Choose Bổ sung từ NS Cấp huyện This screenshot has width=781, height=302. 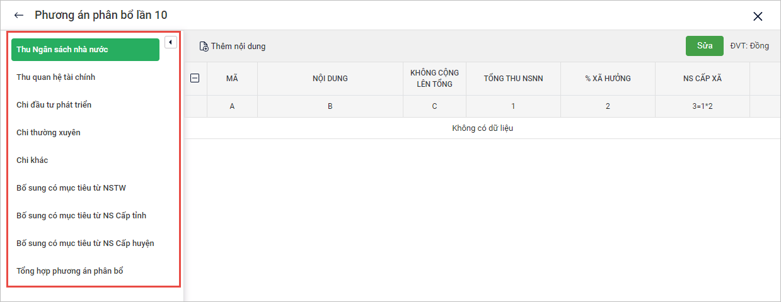(85, 243)
